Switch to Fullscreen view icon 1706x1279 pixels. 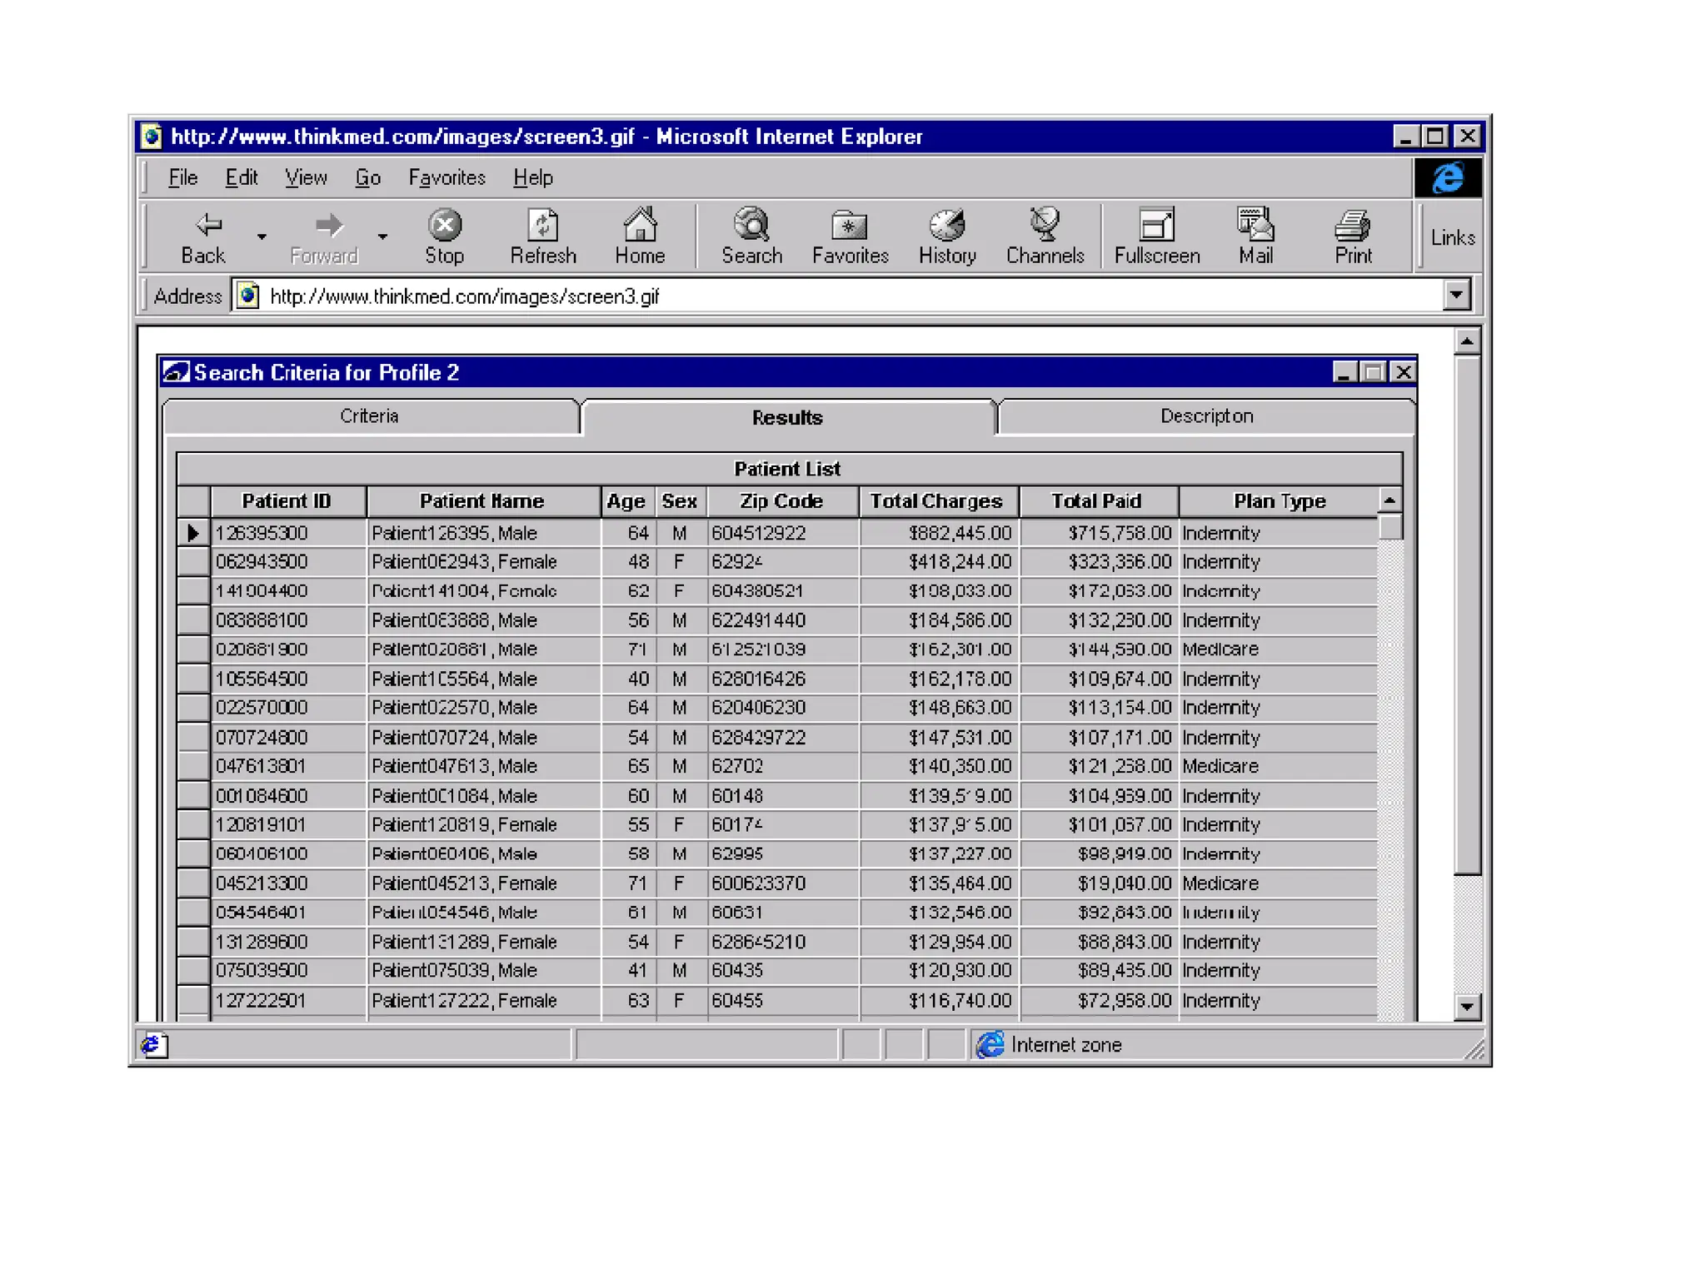click(1156, 226)
